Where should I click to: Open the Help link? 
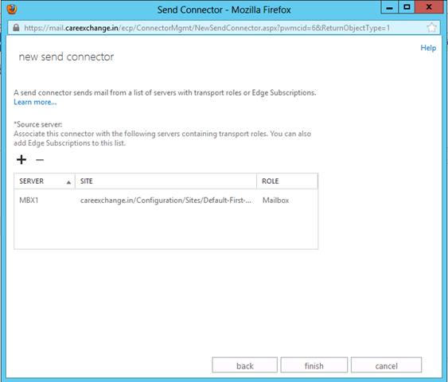428,48
